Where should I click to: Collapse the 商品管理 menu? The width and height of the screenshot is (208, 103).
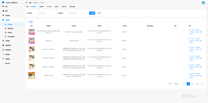(x=12, y=20)
